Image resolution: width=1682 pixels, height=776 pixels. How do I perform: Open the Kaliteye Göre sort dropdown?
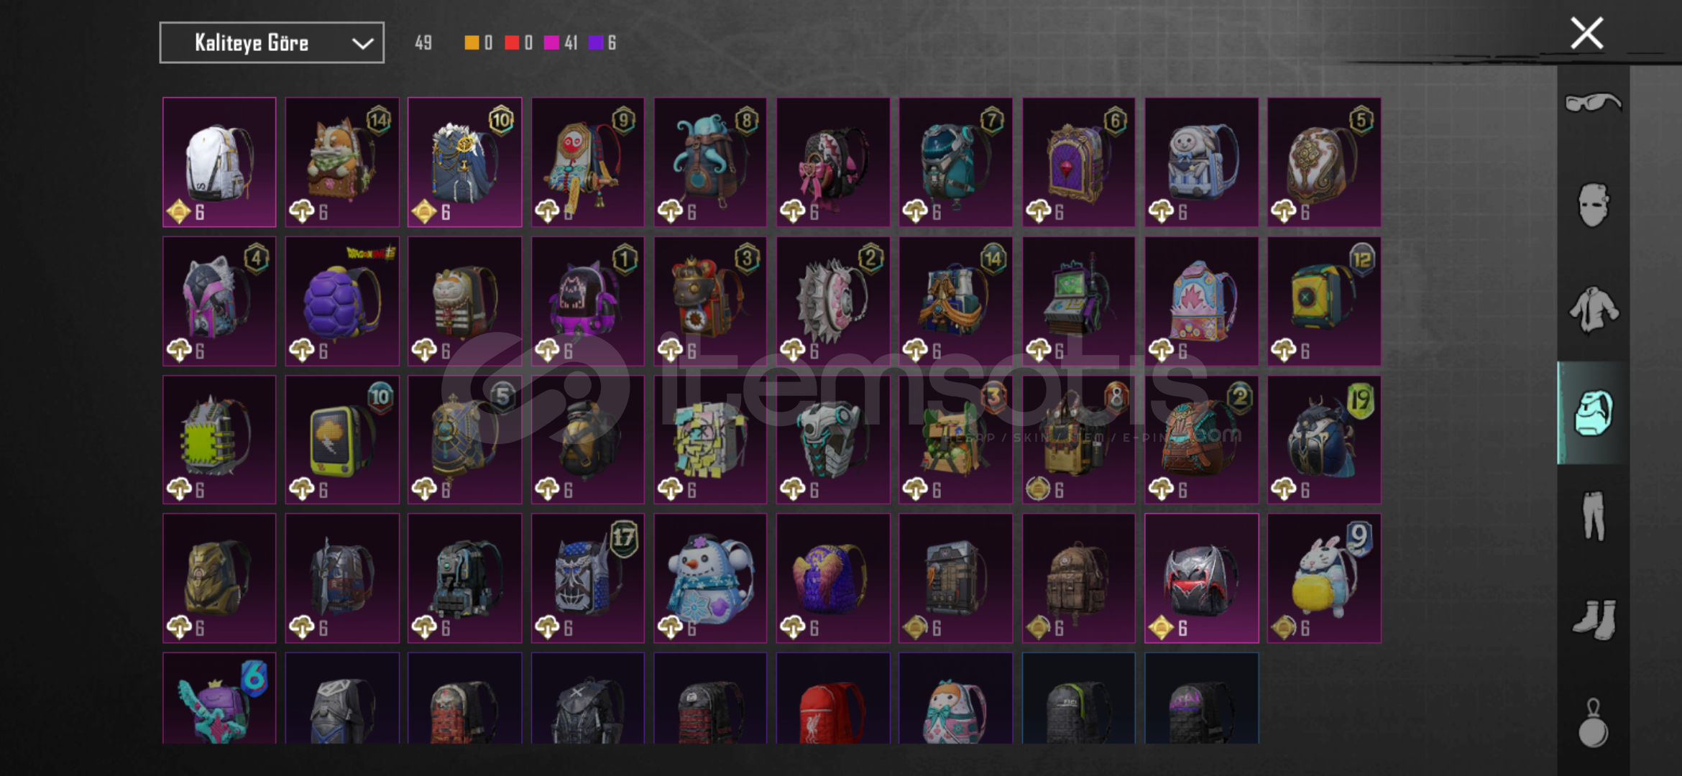pos(272,43)
